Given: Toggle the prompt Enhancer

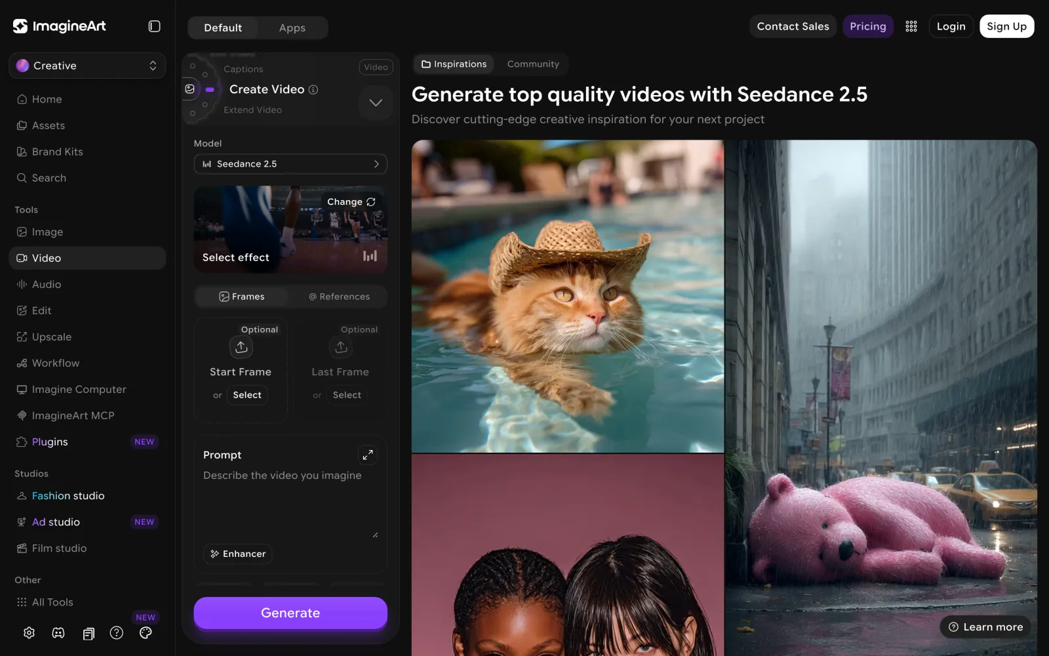Looking at the screenshot, I should point(238,554).
